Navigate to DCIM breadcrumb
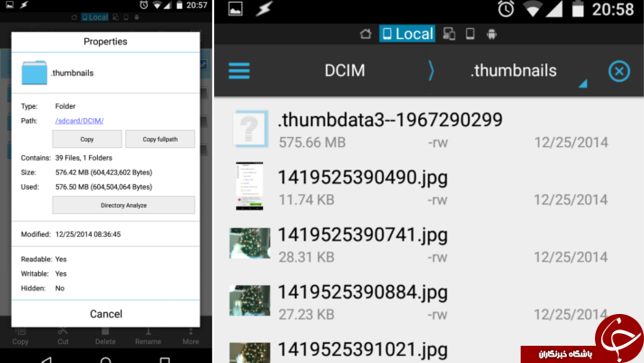Image resolution: width=644 pixels, height=363 pixels. click(345, 71)
